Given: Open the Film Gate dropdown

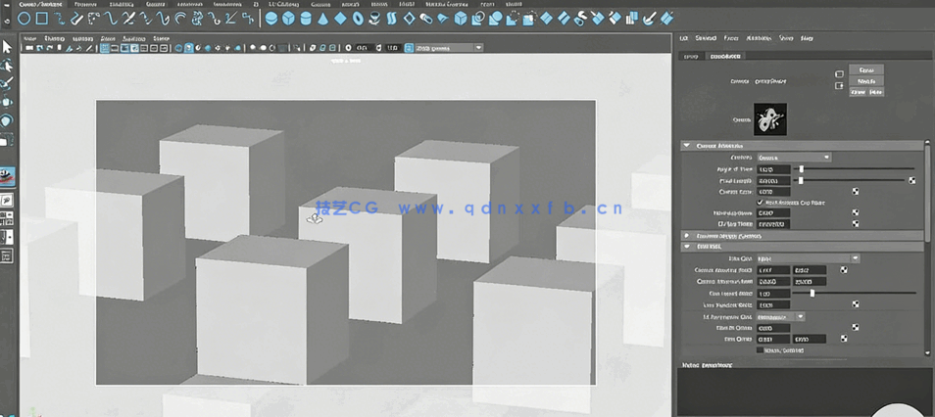Looking at the screenshot, I should tap(809, 258).
